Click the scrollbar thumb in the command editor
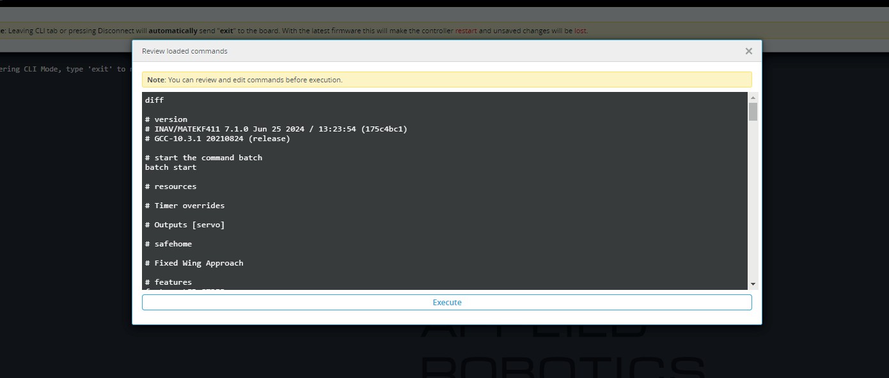This screenshot has height=378, width=889. (753, 111)
